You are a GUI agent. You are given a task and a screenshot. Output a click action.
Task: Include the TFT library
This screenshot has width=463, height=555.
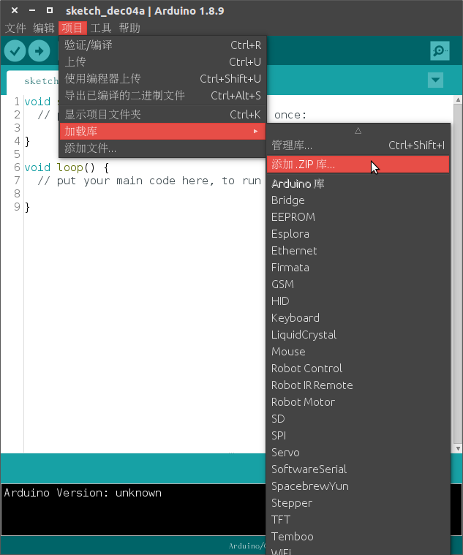point(358,520)
